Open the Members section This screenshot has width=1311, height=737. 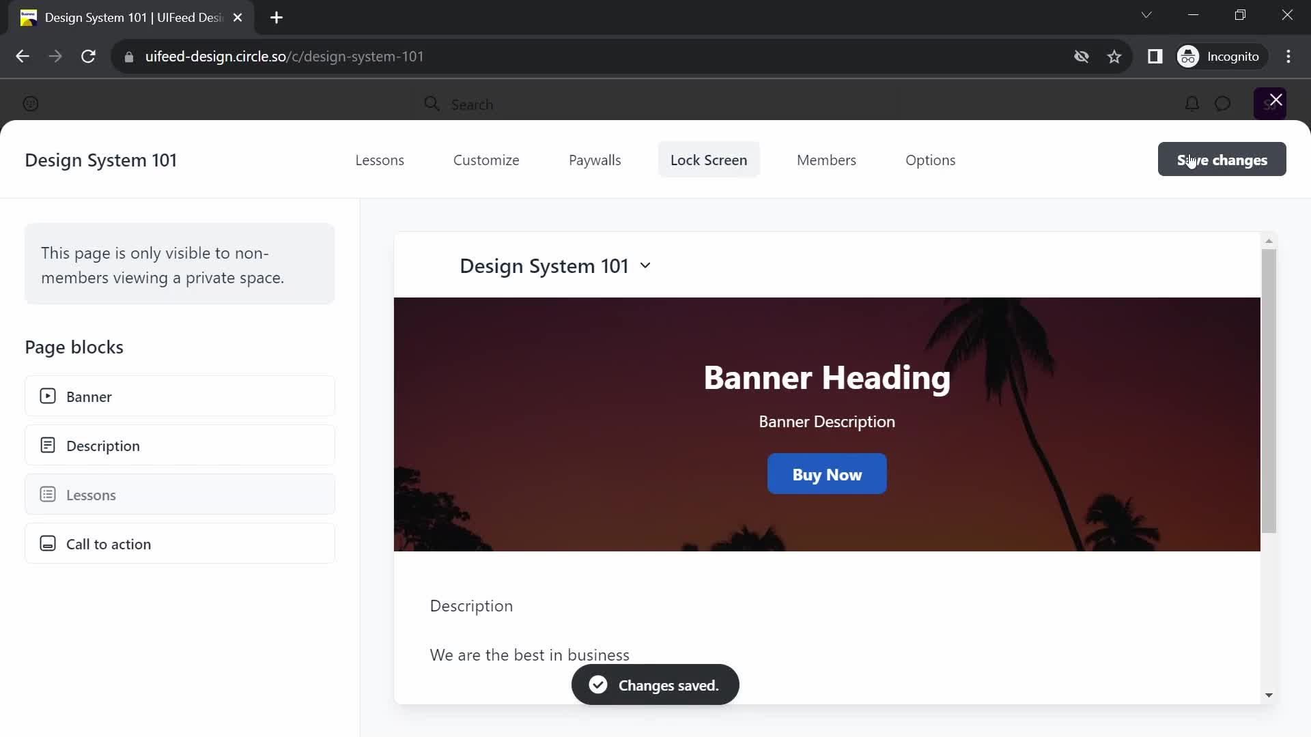coord(826,160)
